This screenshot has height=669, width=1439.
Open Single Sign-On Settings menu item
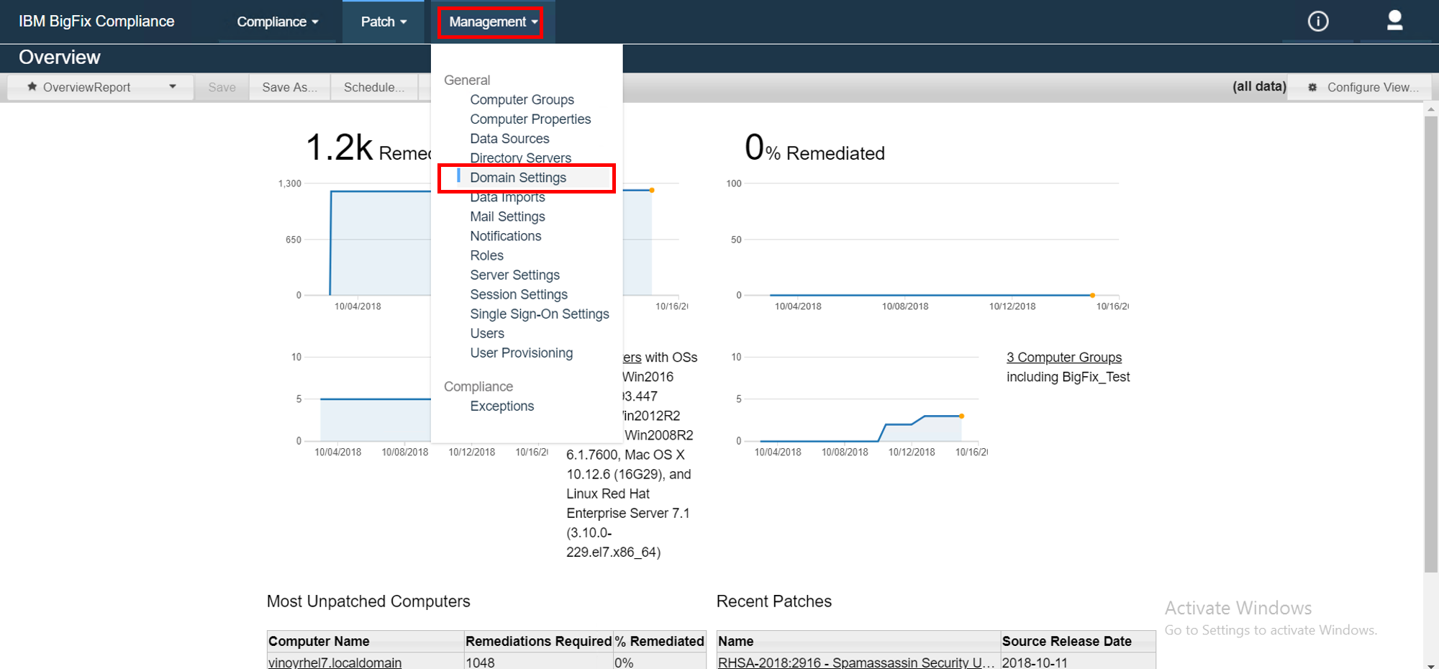click(540, 313)
